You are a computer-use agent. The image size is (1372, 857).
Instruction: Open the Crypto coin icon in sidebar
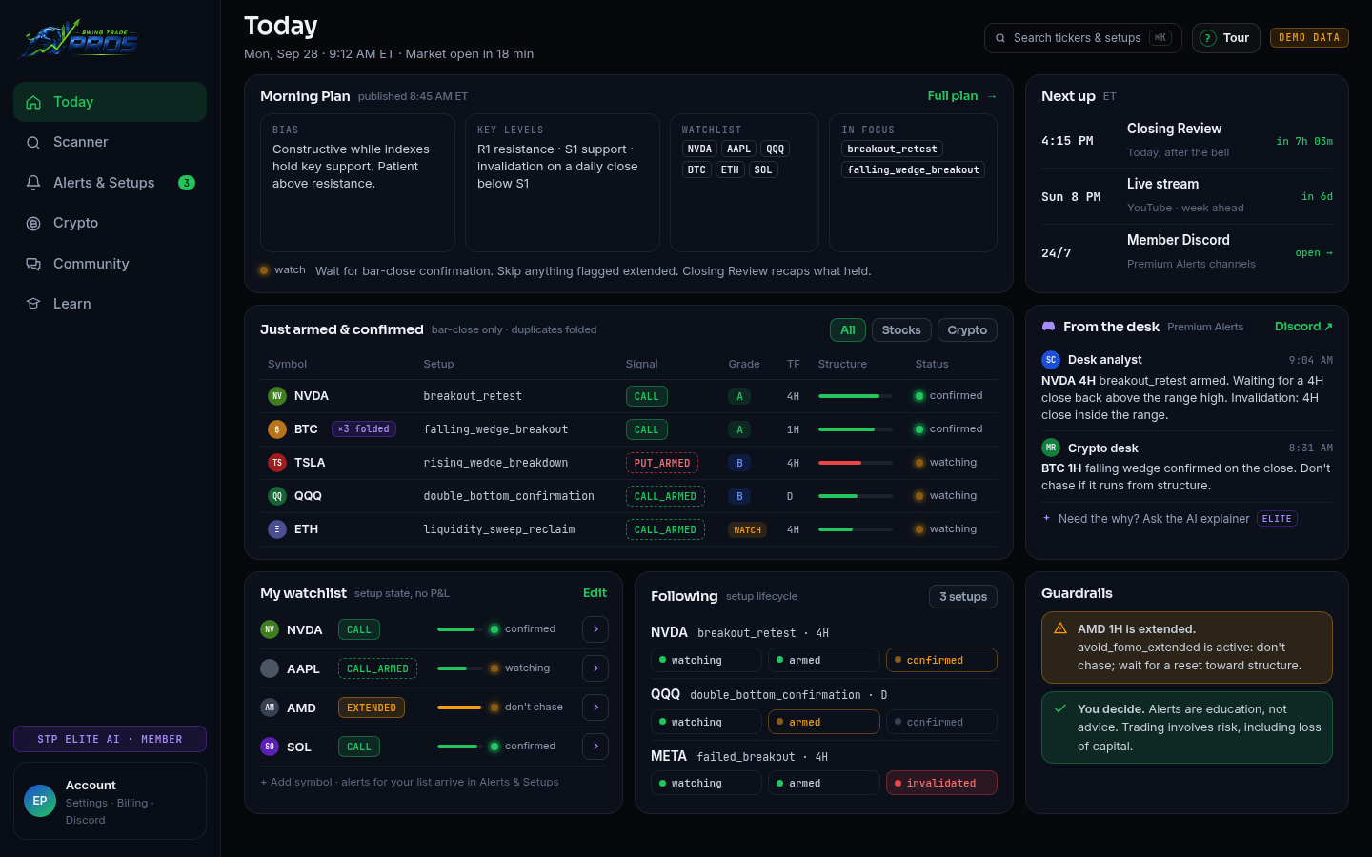[x=33, y=223]
